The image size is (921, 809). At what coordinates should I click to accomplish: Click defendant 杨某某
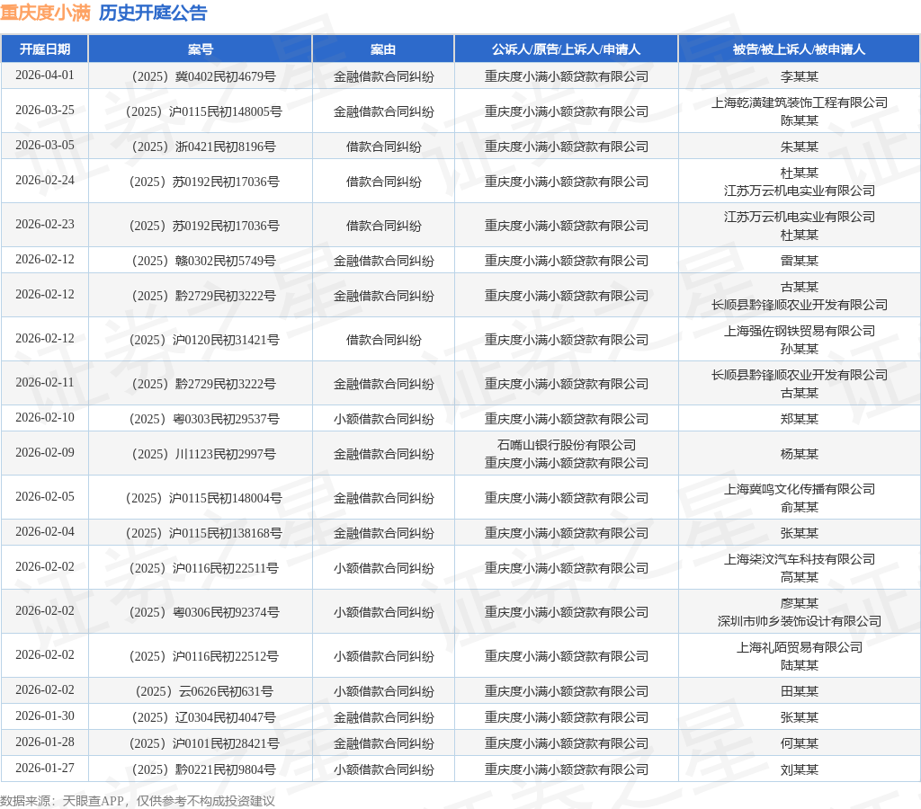tap(799, 454)
